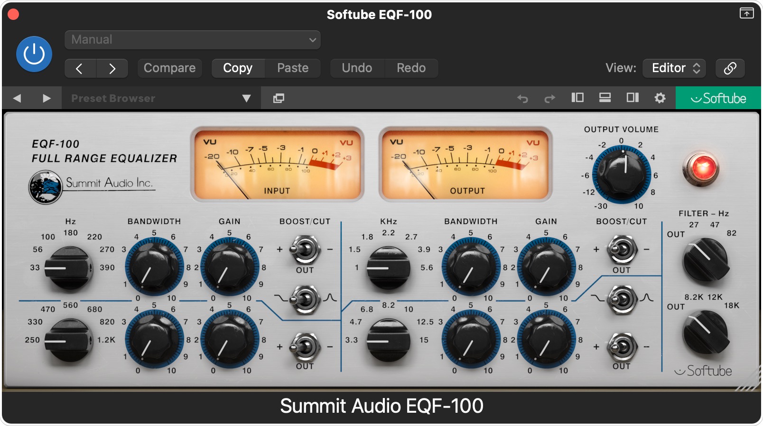Viewport: 763px width, 426px height.
Task: Flip the lower Boost/Cut switch in KHz section
Action: tap(622, 346)
